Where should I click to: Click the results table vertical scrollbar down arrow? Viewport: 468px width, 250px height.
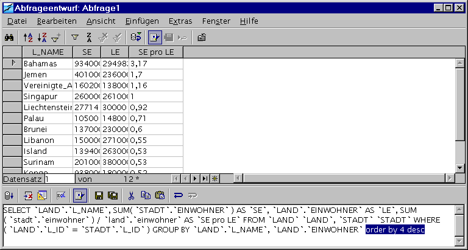point(461,168)
